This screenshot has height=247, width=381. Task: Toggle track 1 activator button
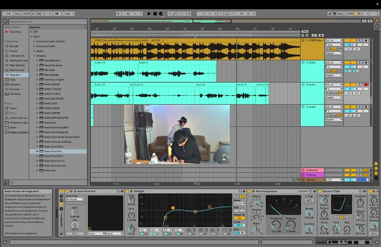350,40
